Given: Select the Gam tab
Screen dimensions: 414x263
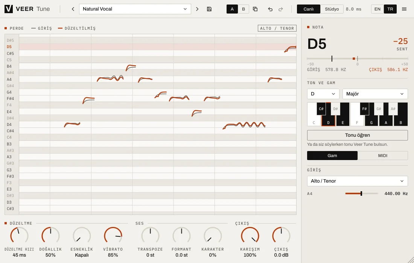Looking at the screenshot, I should coord(332,156).
